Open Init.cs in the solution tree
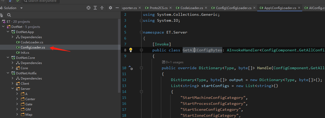Screen dimensions: 325x118 click(x=25, y=53)
